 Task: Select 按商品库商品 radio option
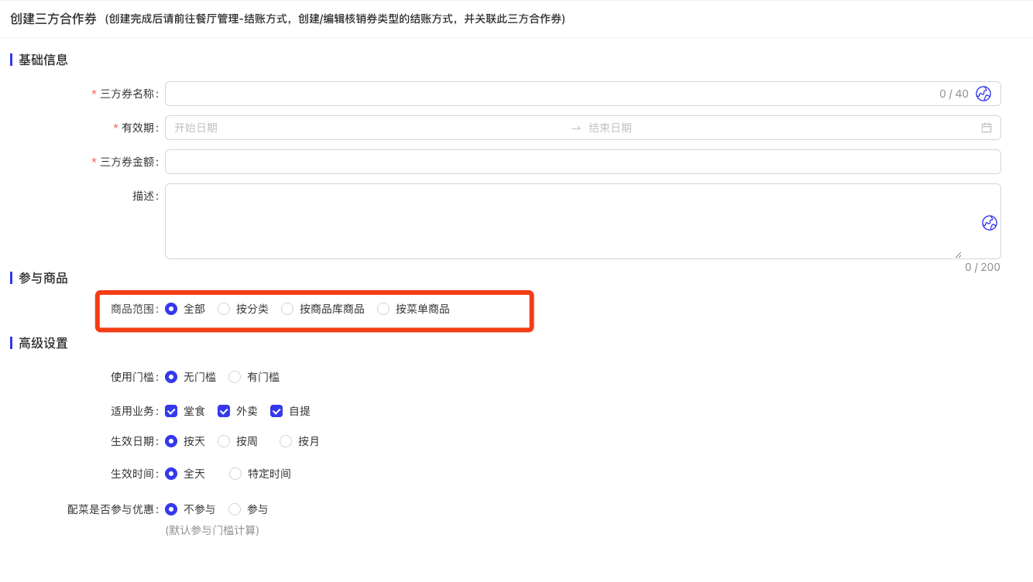click(287, 309)
